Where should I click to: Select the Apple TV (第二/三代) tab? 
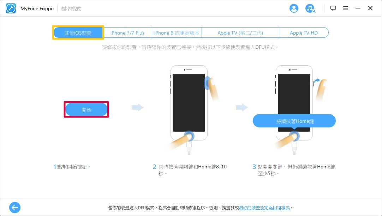pos(240,32)
